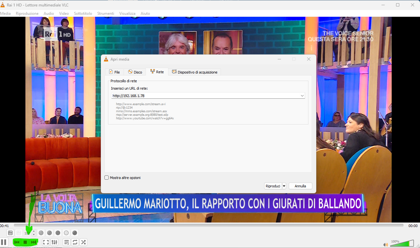
Task: Click the remaining time label 00:00
Action: (413, 226)
